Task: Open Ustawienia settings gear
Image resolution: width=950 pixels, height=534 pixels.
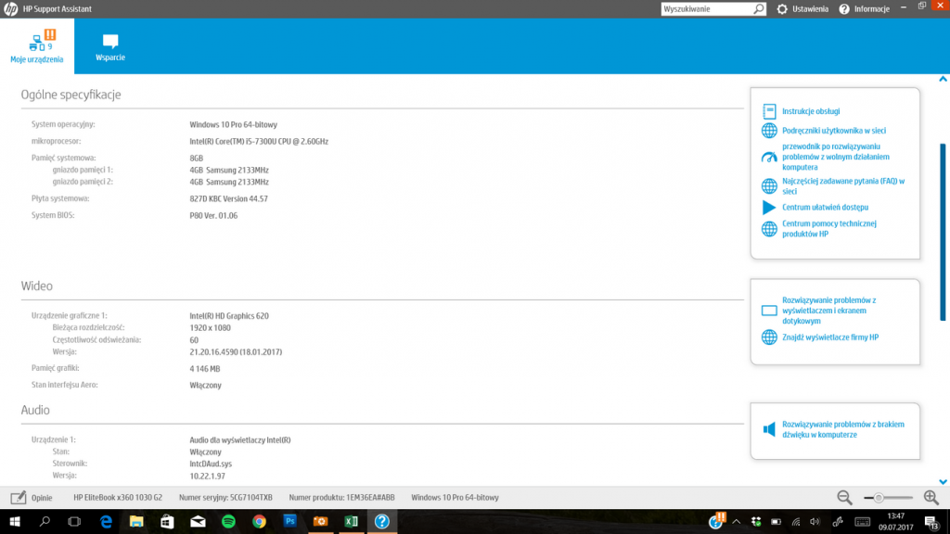Action: (x=782, y=8)
